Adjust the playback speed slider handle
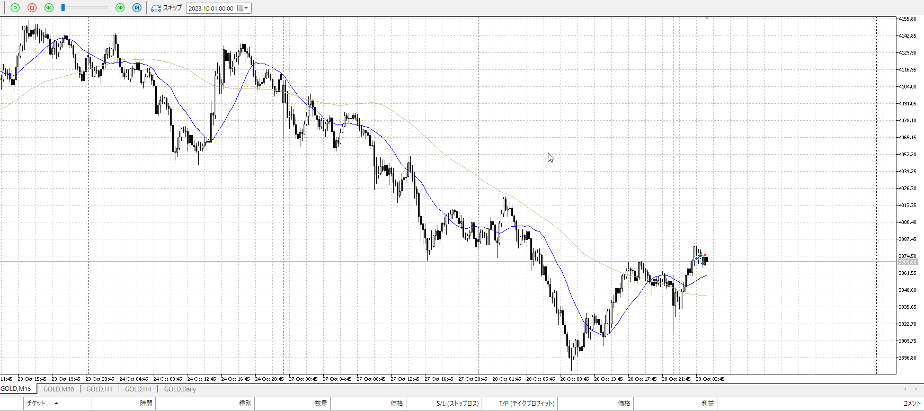Screen dimensions: 924x411 63,7
